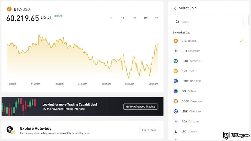
Task: Click the 10:35am axis label
Action: tap(12, 84)
